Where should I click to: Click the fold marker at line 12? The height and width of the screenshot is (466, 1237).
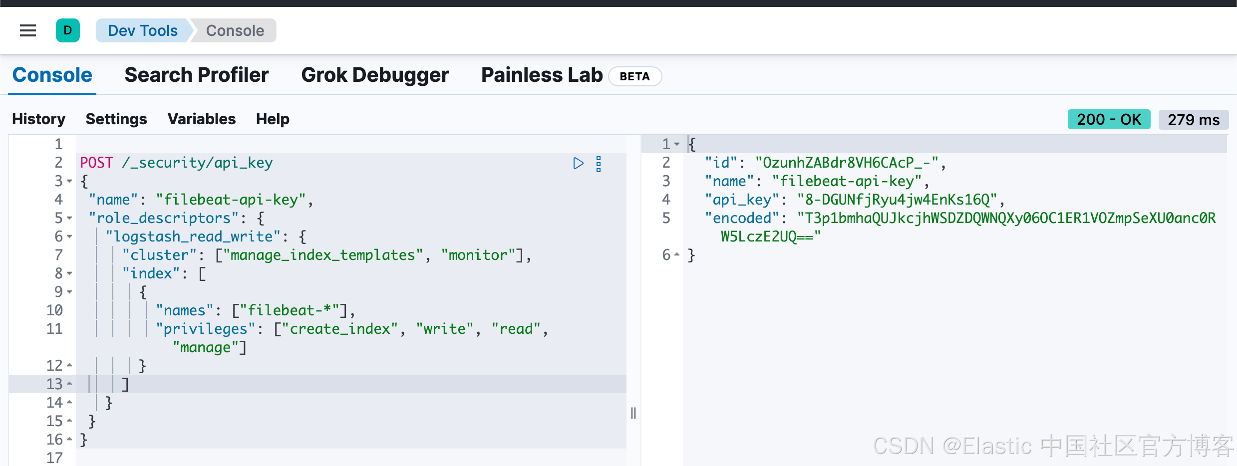tap(69, 366)
